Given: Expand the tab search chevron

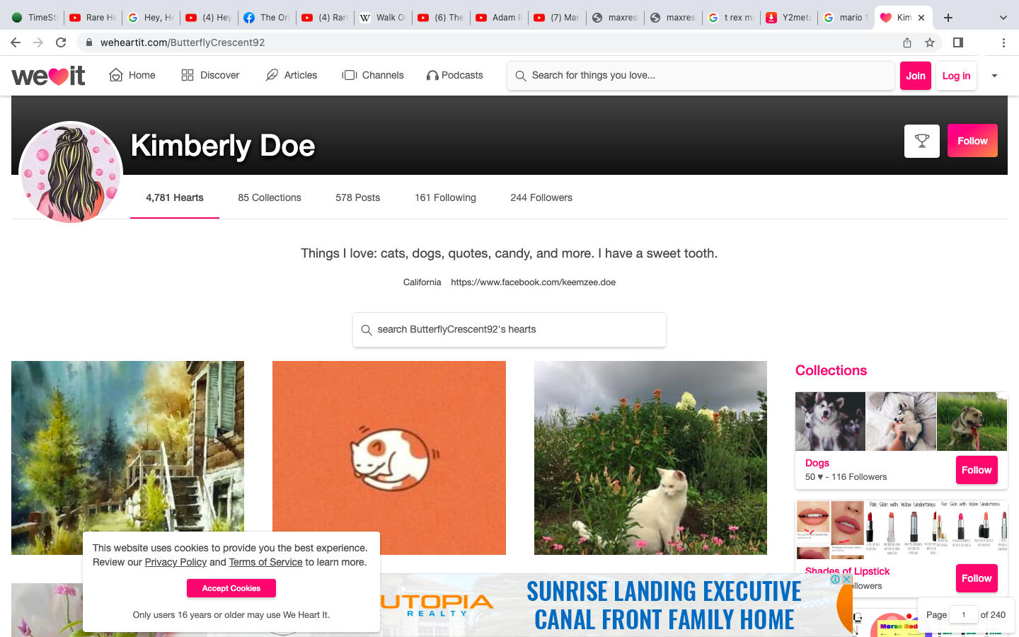Looking at the screenshot, I should (x=1003, y=18).
